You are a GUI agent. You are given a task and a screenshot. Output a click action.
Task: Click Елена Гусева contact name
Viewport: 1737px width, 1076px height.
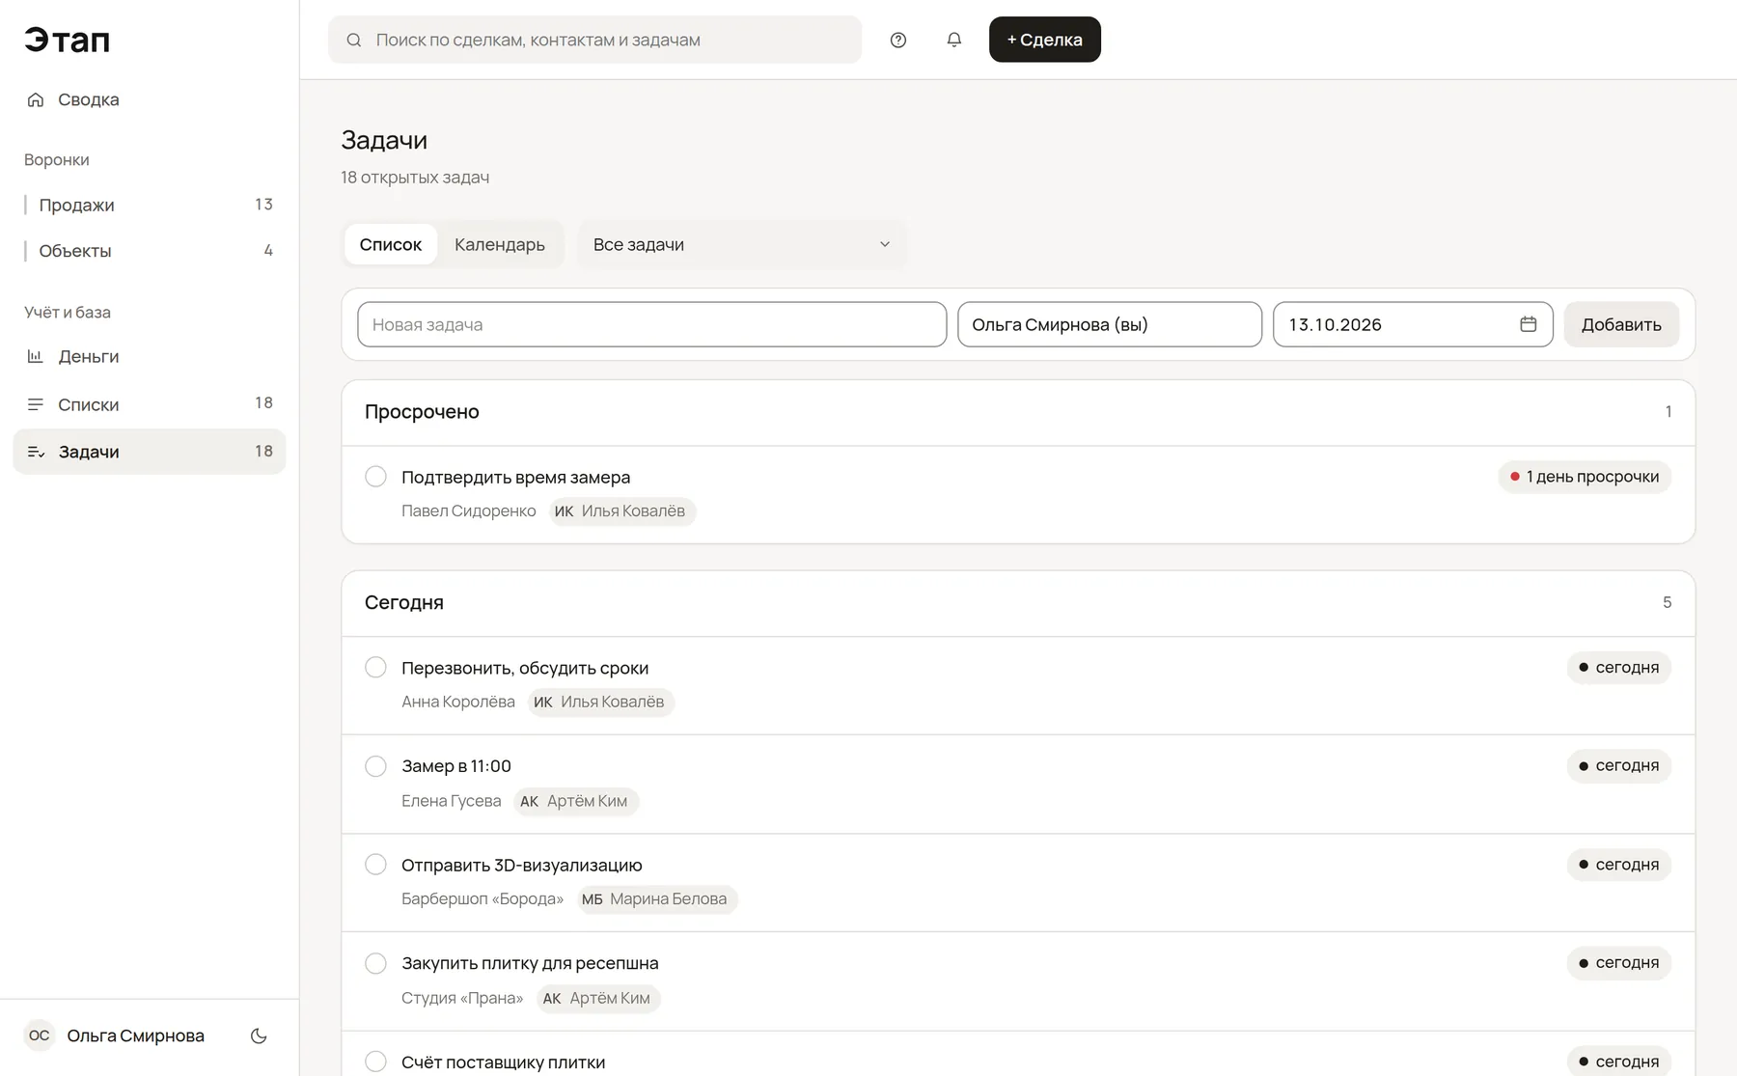point(452,801)
